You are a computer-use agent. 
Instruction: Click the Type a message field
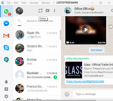point(93,94)
